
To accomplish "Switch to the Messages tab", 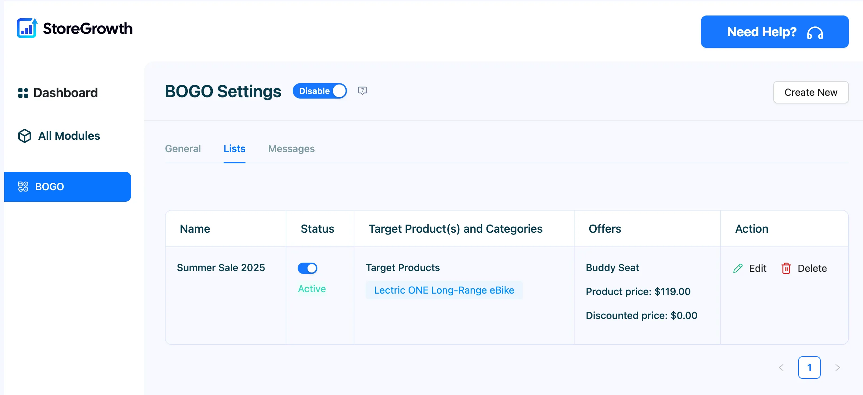I will pos(291,149).
